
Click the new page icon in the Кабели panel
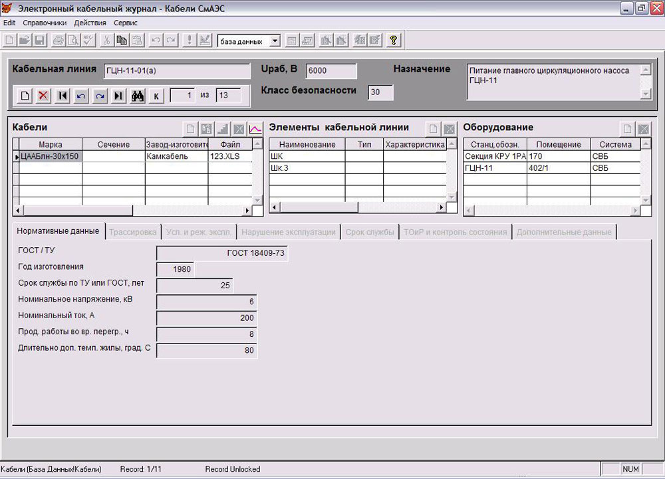tap(190, 129)
